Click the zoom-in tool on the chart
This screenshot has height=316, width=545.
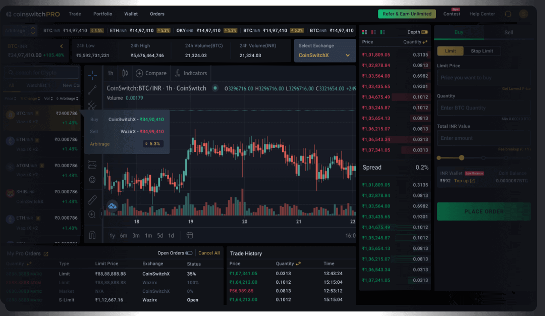[x=93, y=215]
